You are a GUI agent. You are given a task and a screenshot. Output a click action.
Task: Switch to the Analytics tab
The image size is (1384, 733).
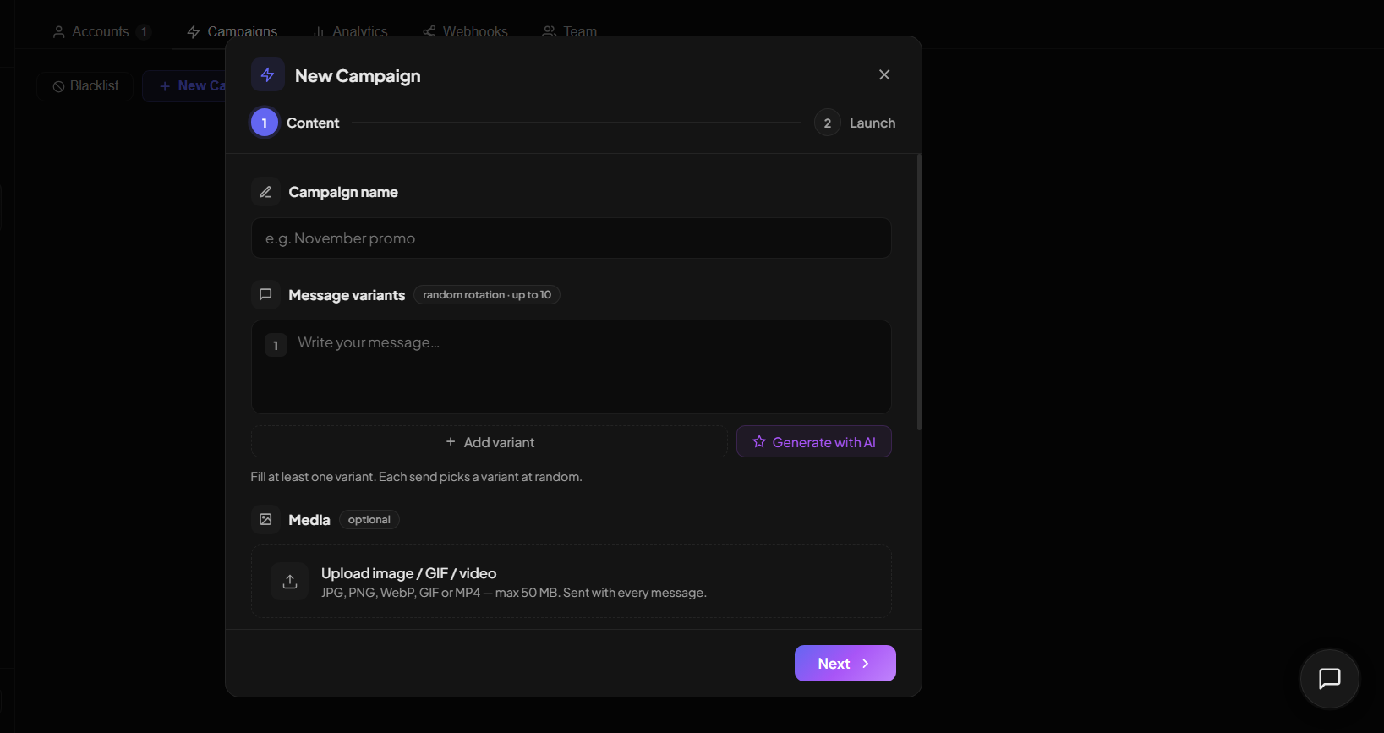(350, 32)
